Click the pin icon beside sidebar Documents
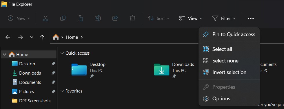 coord(53,82)
